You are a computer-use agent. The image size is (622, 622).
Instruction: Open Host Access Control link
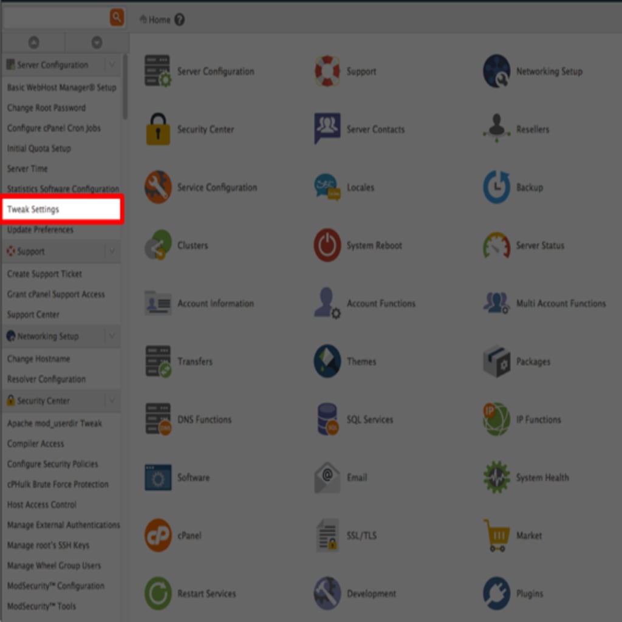[x=42, y=504]
